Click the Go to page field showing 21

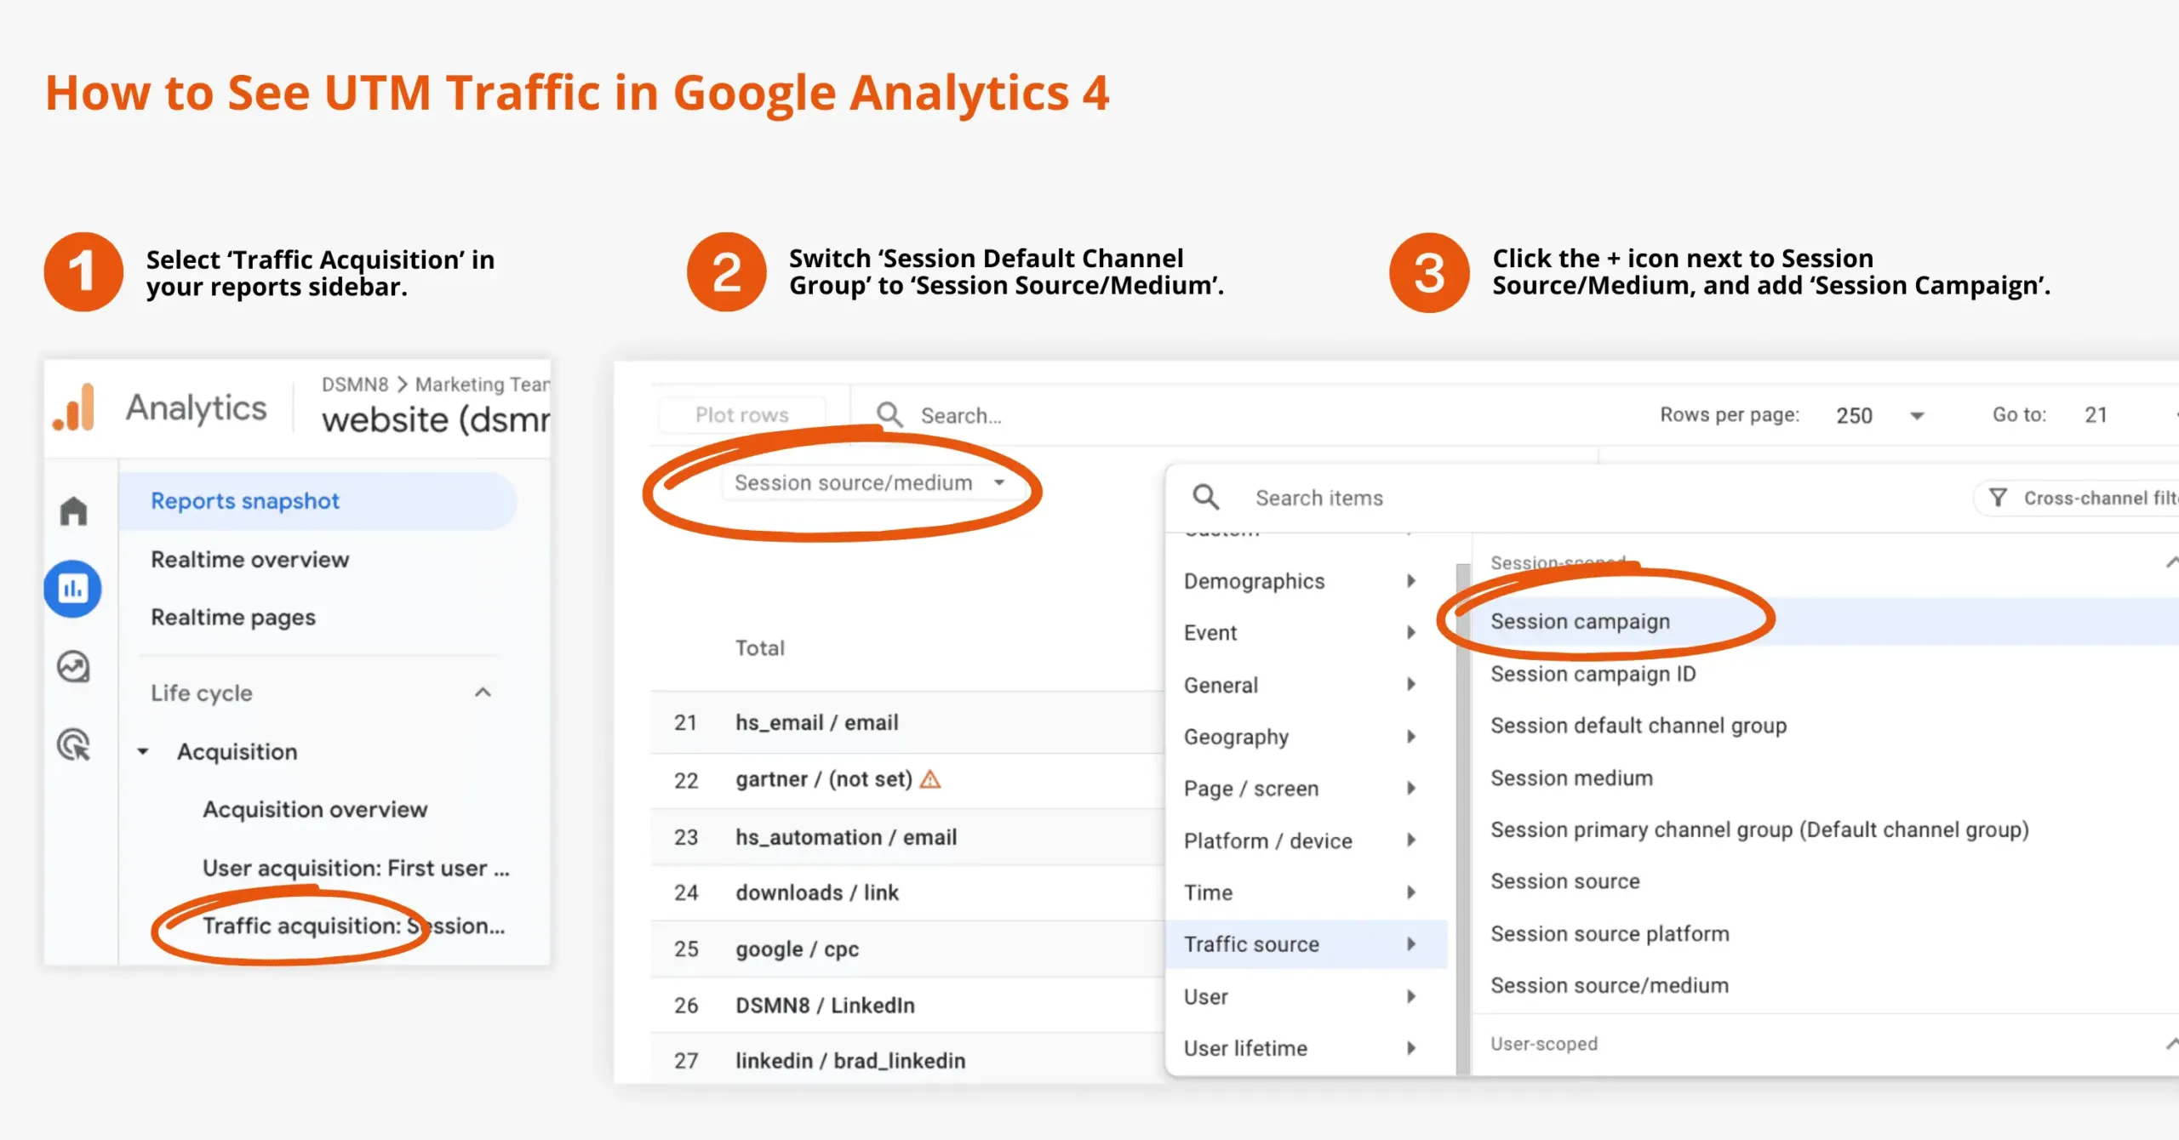[x=2095, y=415]
